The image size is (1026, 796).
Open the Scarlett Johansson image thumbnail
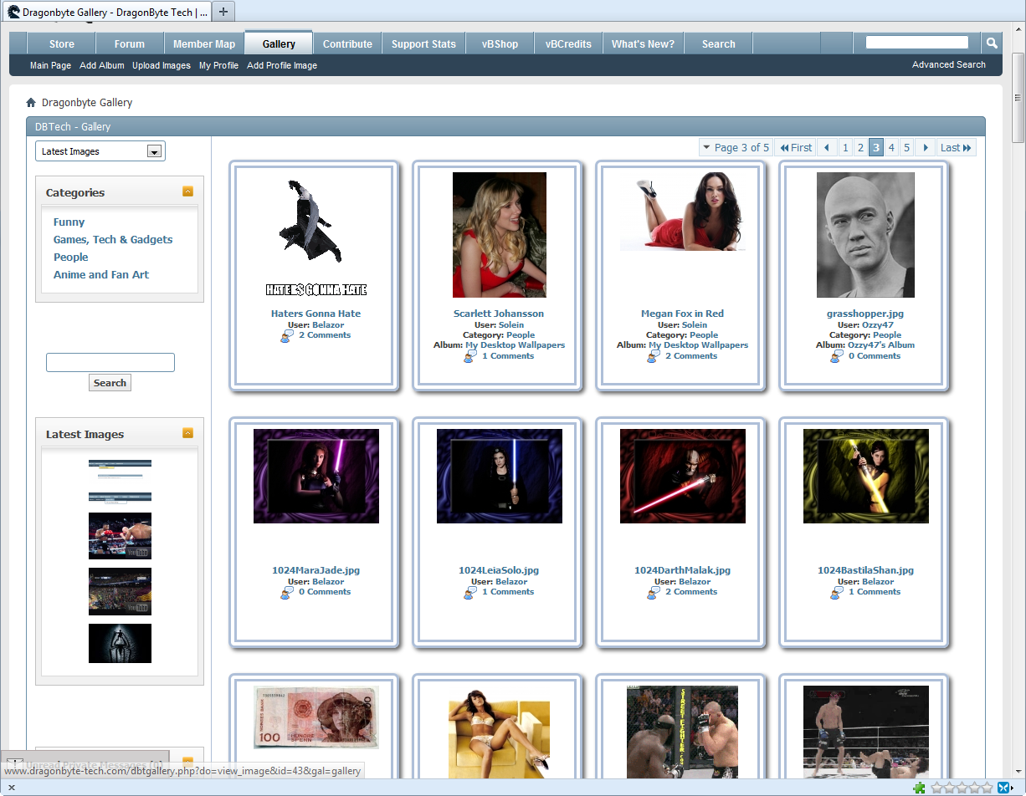pyautogui.click(x=499, y=235)
